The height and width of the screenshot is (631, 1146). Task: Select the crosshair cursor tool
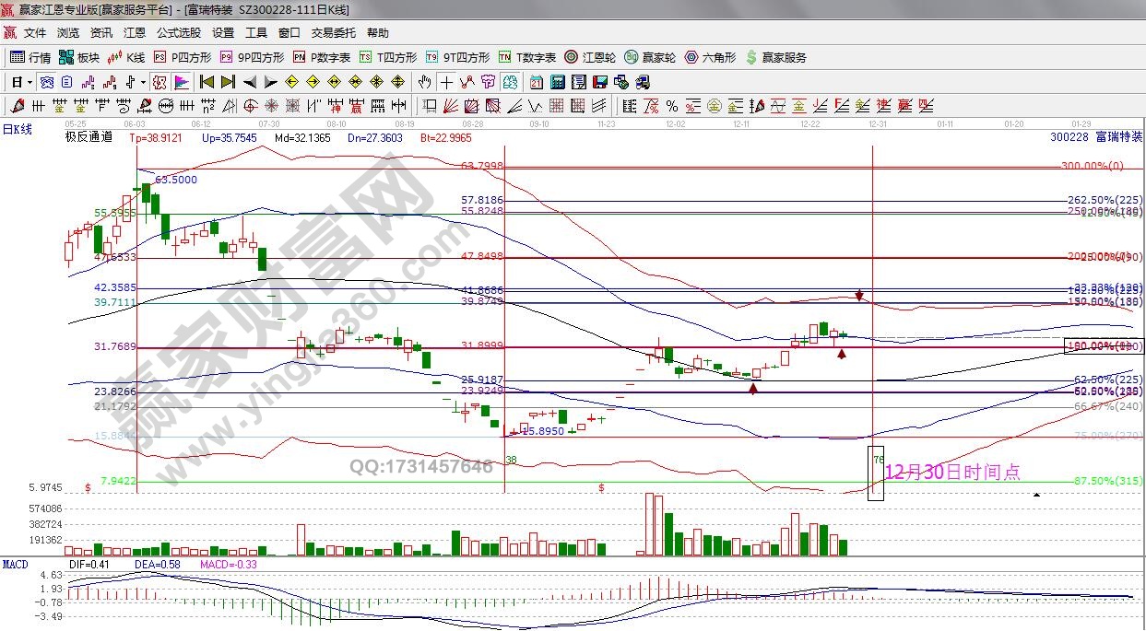point(446,82)
